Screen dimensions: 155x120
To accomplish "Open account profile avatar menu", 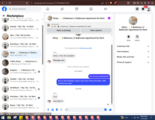I will 149,9.
